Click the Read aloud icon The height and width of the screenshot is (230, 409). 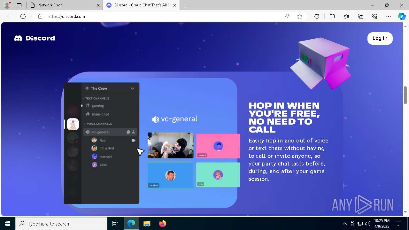pos(287,16)
